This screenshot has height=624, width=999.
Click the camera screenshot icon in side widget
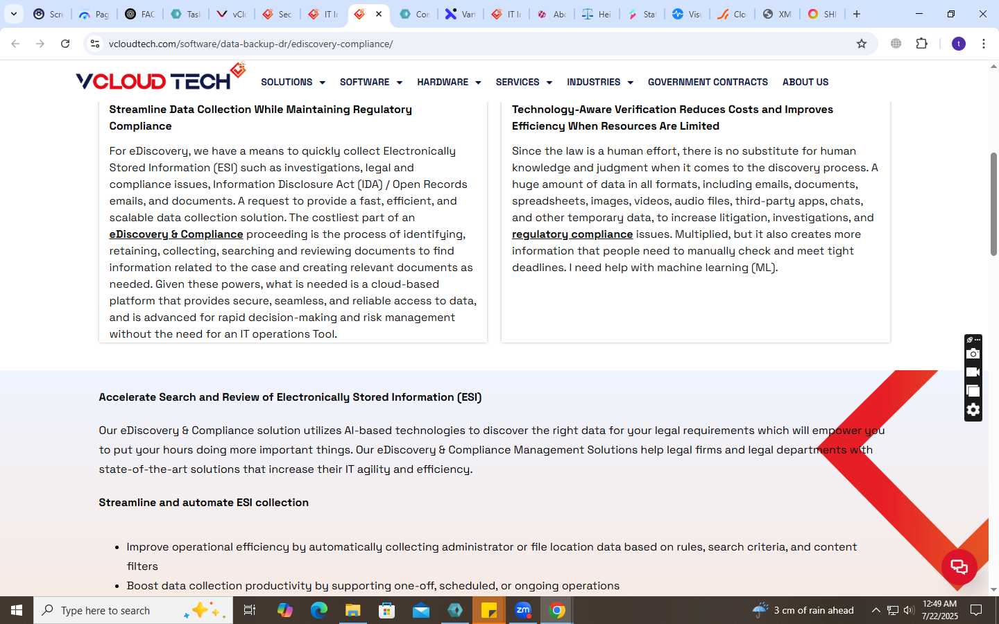coord(973,354)
